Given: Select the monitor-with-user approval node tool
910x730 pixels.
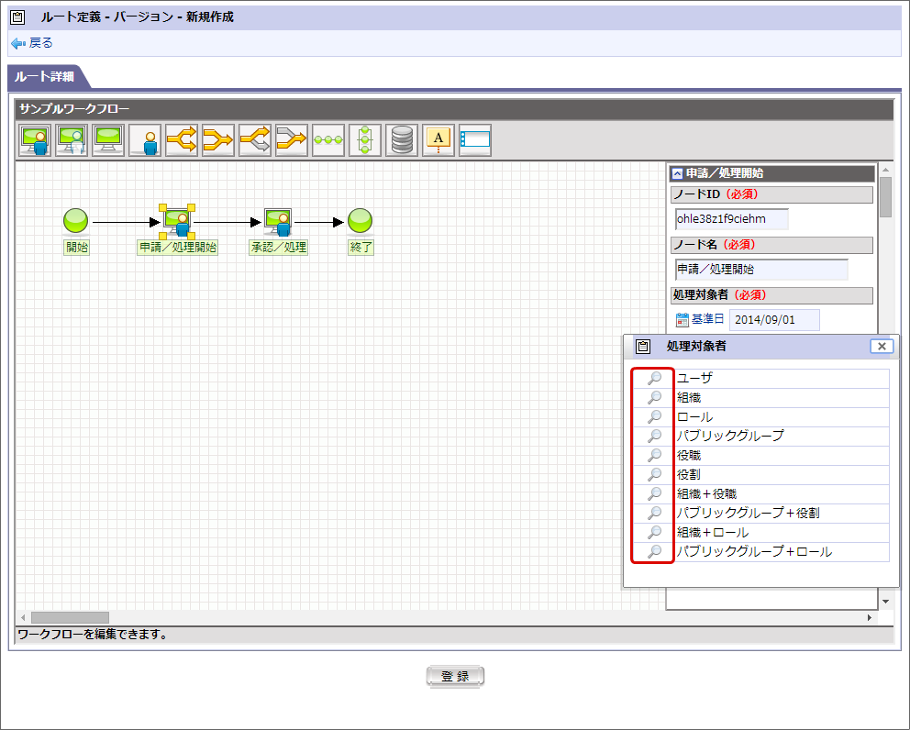Looking at the screenshot, I should click(x=35, y=140).
